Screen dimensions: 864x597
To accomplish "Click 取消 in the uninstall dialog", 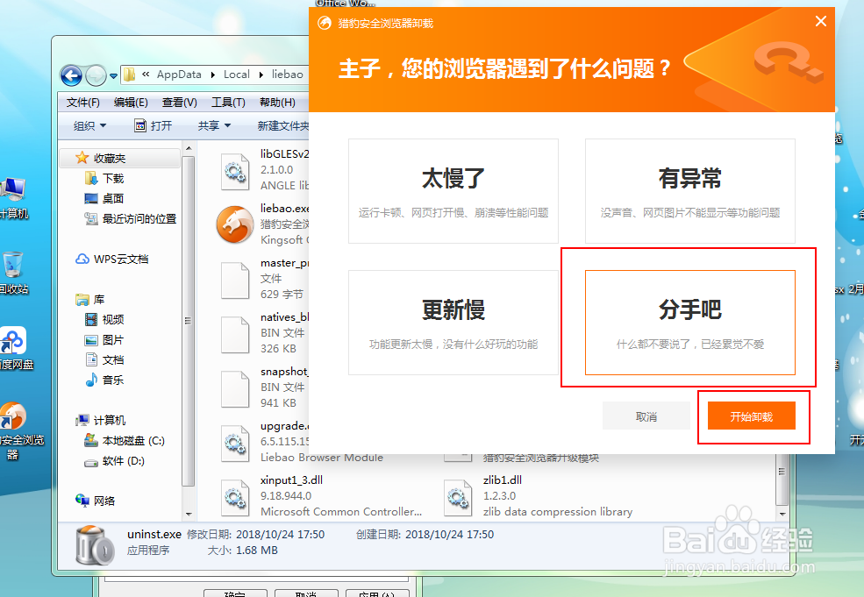I will pyautogui.click(x=646, y=416).
